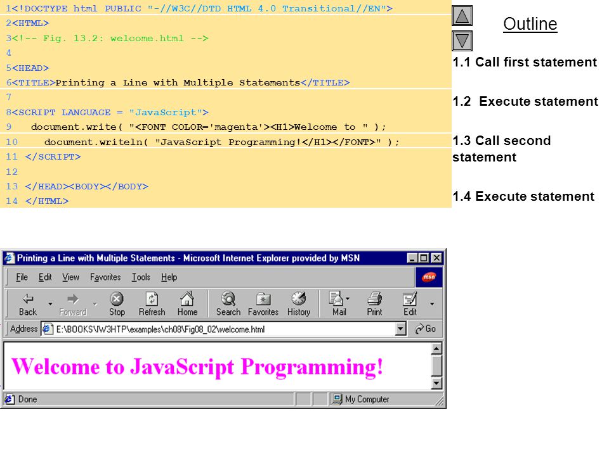Open the Address bar dropdown list
The image size is (609, 456).
[400, 329]
